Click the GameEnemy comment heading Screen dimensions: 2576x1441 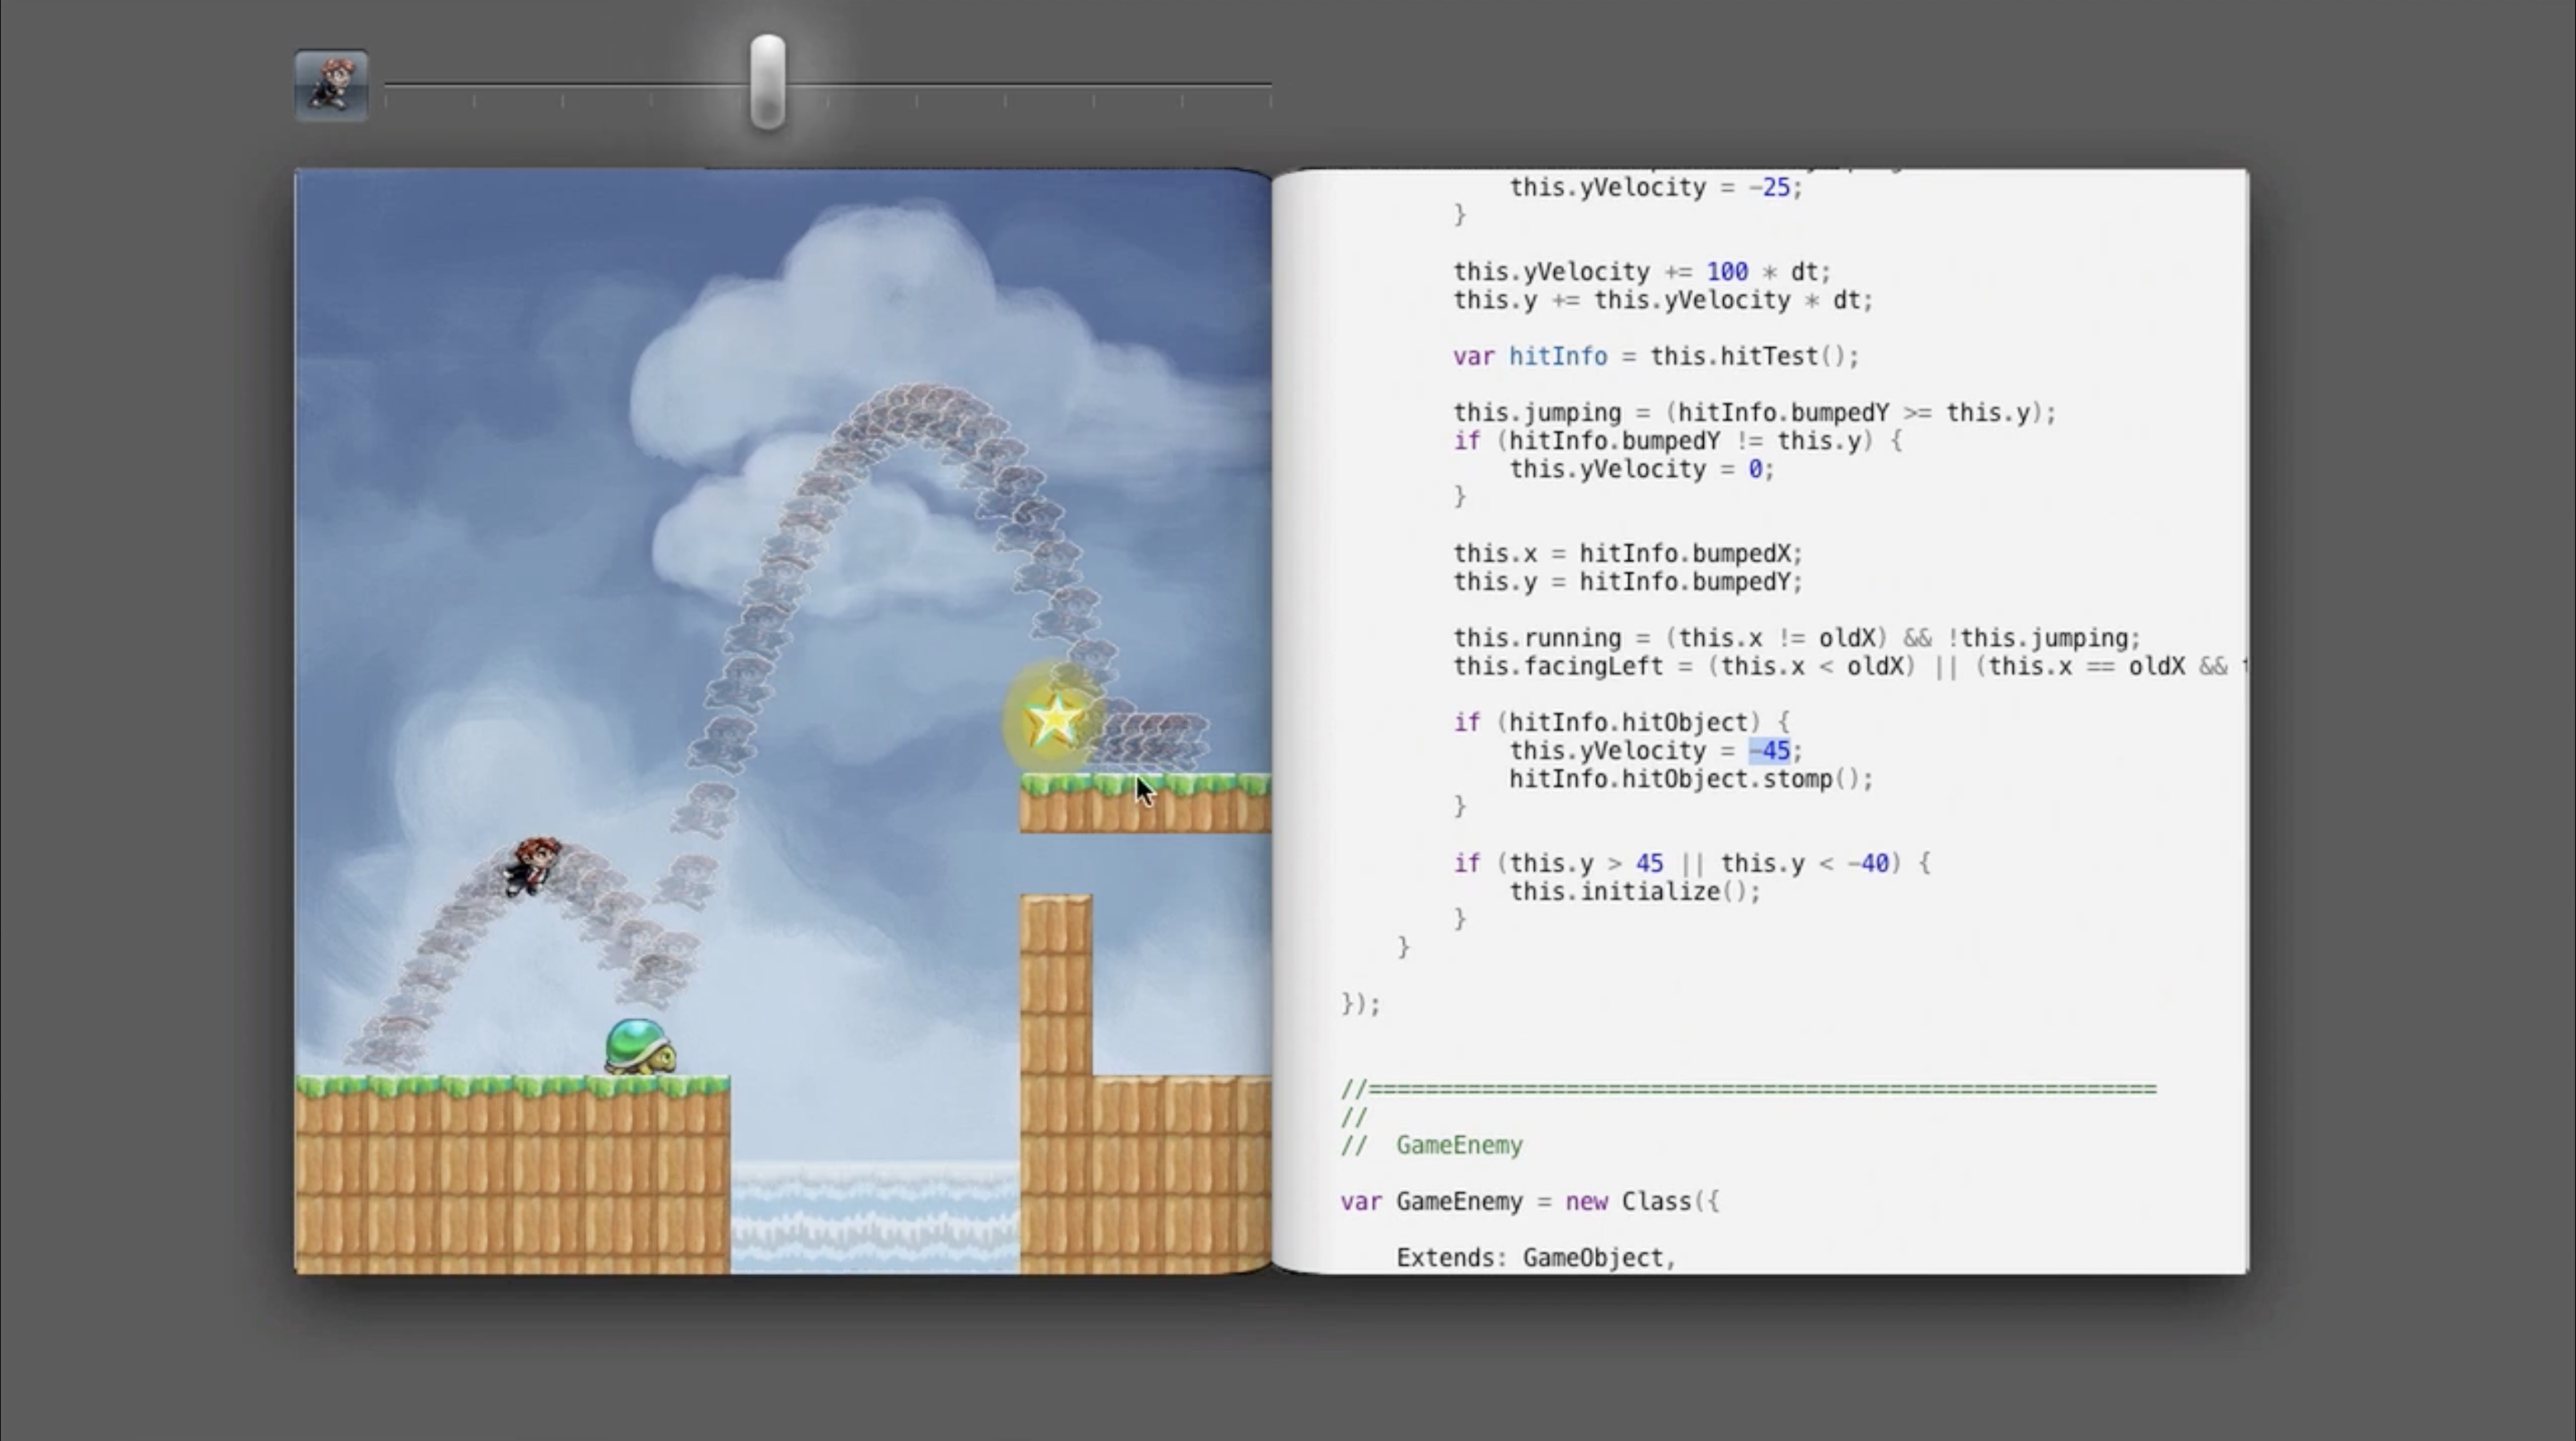pos(1458,1145)
